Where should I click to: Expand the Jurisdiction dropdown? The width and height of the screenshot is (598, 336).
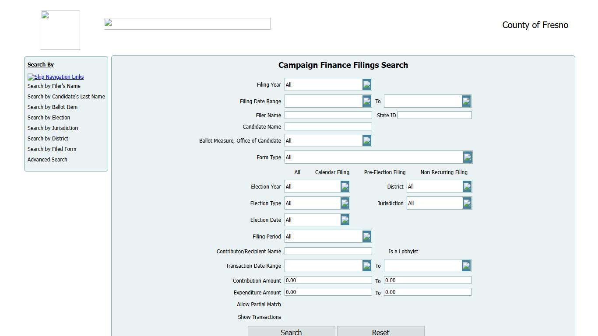click(x=467, y=203)
